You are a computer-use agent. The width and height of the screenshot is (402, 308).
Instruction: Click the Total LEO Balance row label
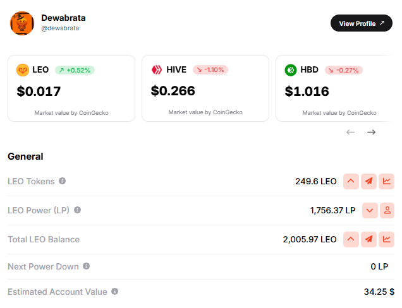44,239
